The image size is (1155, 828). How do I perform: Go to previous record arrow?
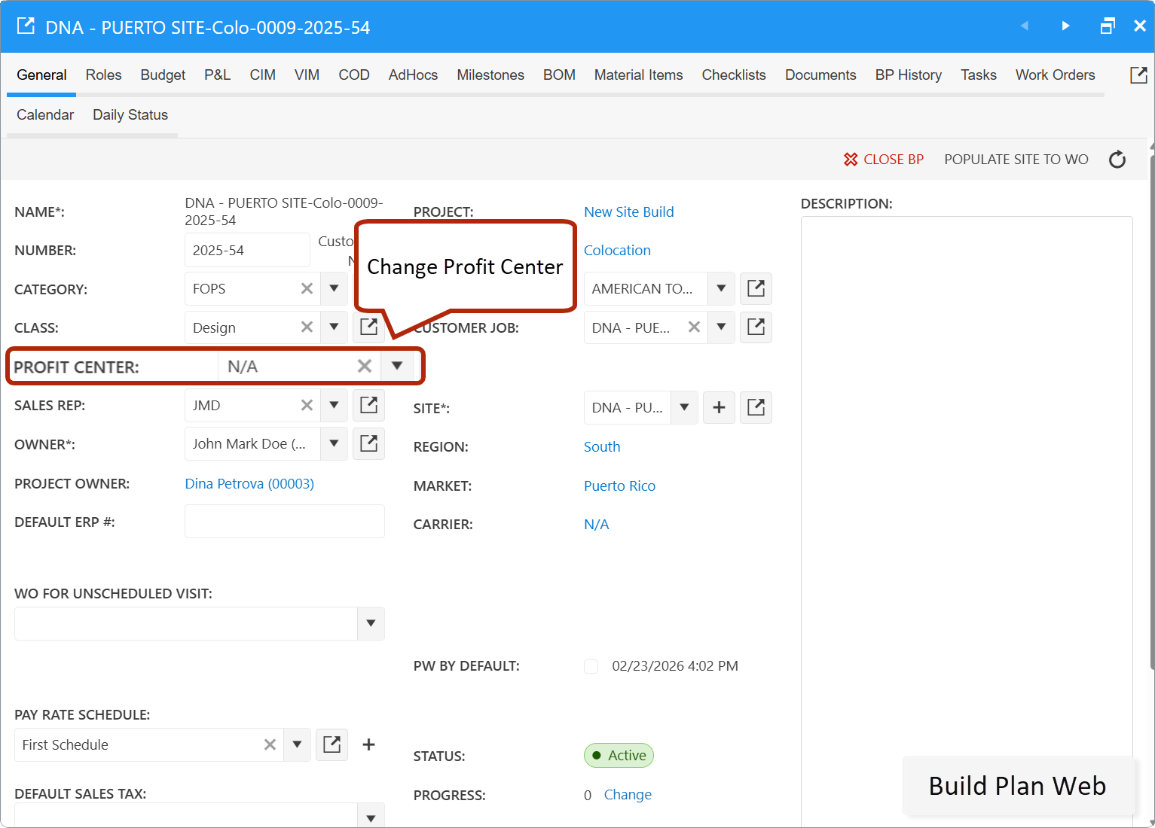click(1024, 26)
